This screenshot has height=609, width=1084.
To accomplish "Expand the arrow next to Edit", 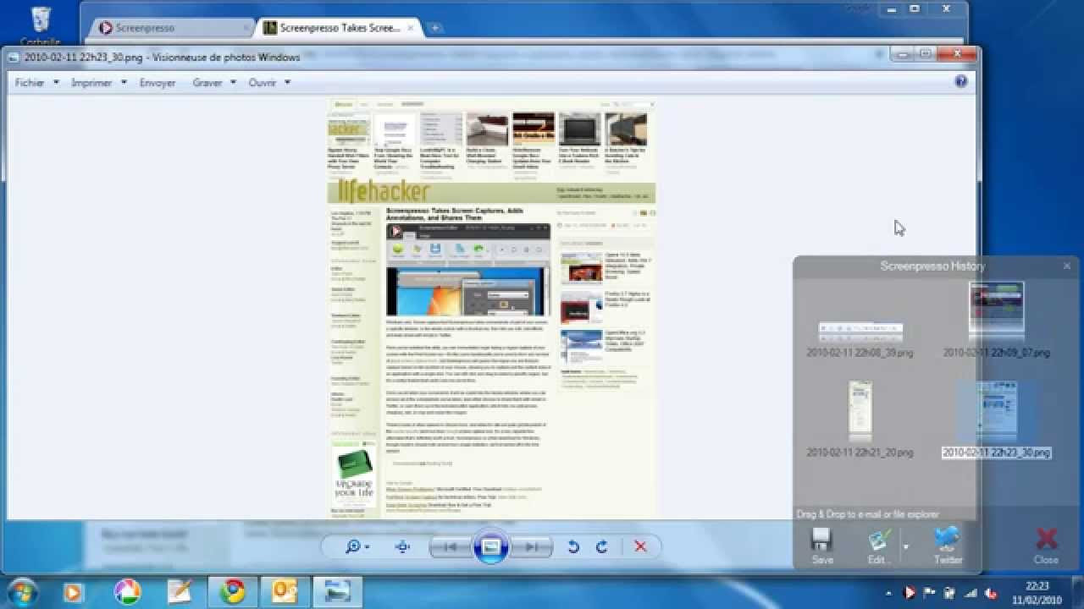I will pyautogui.click(x=905, y=546).
